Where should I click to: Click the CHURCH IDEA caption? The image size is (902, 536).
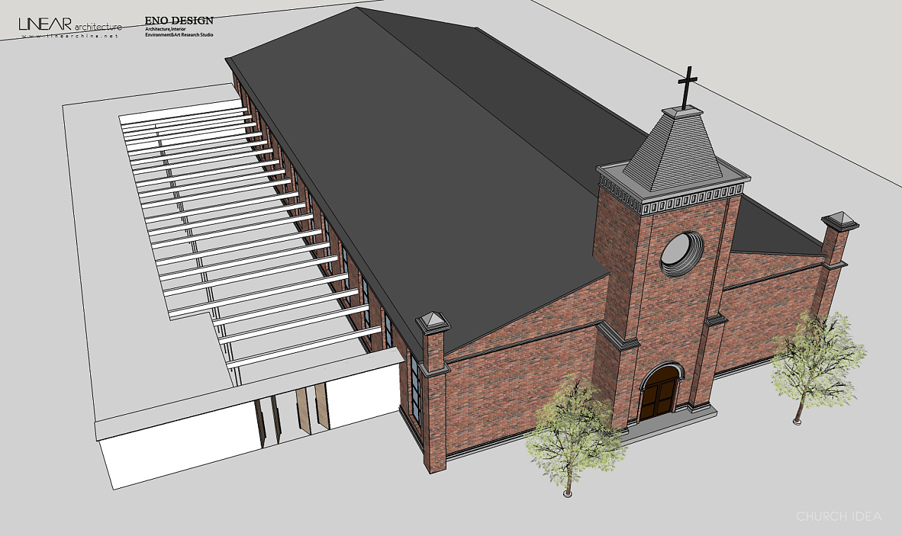(x=839, y=516)
